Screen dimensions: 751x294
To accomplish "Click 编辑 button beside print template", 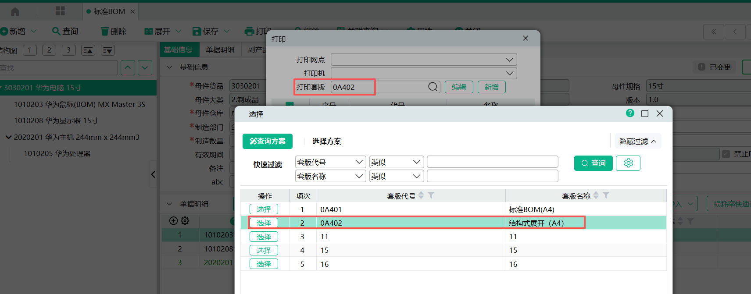I will tap(459, 87).
